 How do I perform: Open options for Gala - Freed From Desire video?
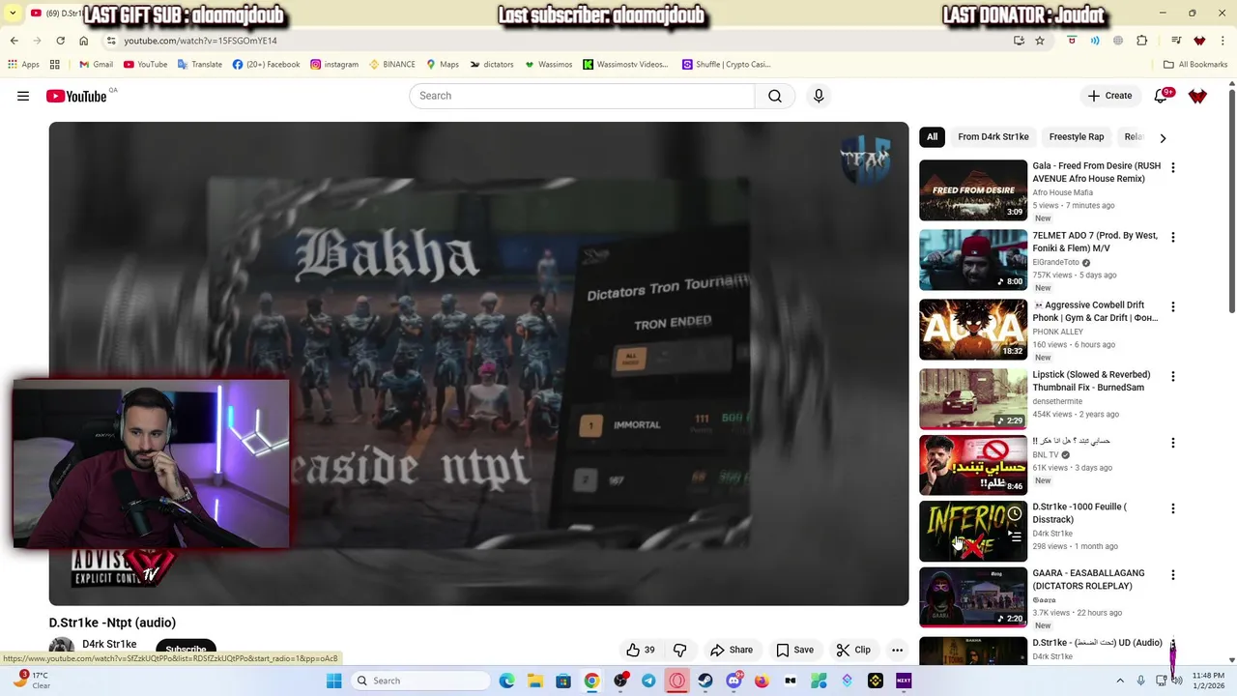[1173, 167]
